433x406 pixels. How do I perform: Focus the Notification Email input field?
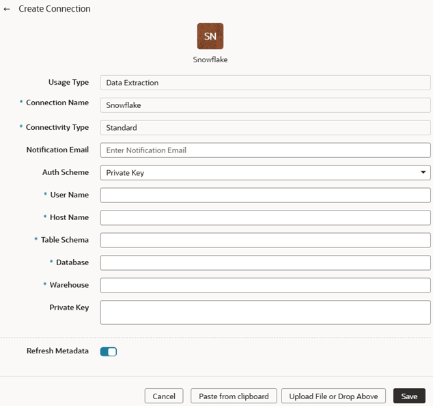[x=265, y=150]
